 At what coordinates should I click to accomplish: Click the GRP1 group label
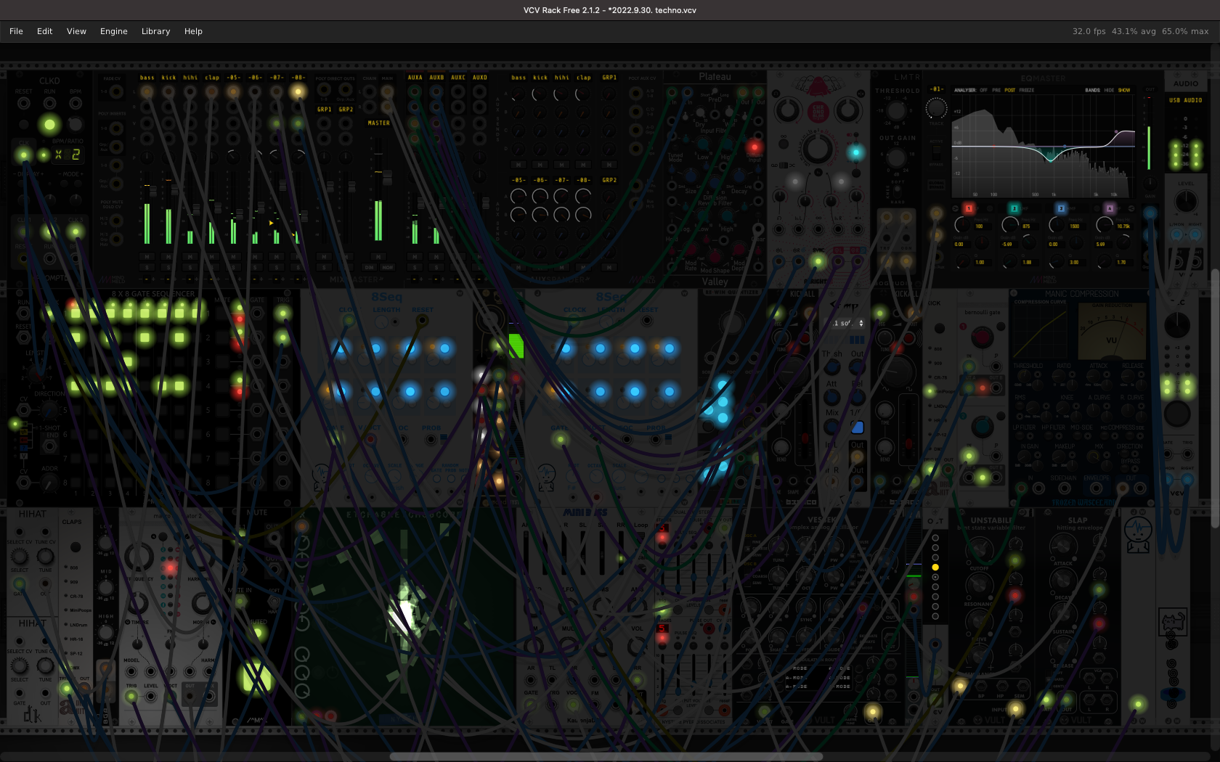click(x=324, y=110)
